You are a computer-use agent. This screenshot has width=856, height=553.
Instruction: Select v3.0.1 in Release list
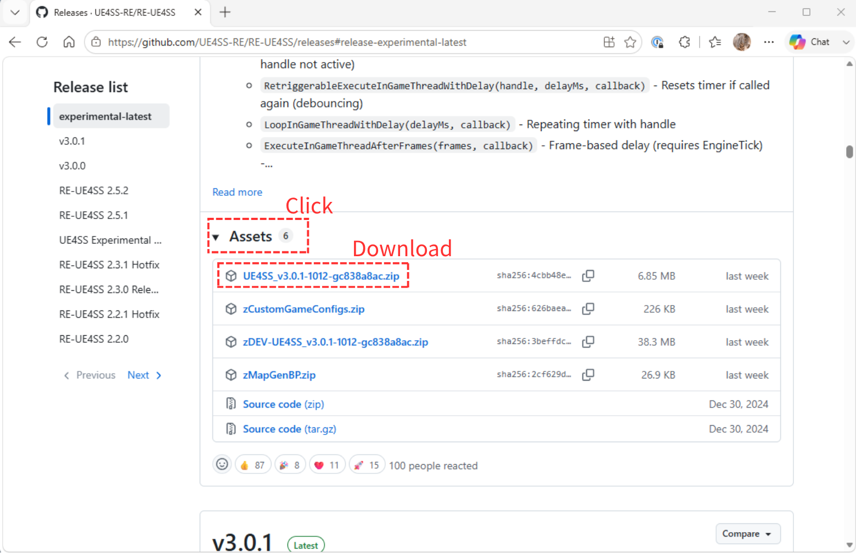pos(72,141)
